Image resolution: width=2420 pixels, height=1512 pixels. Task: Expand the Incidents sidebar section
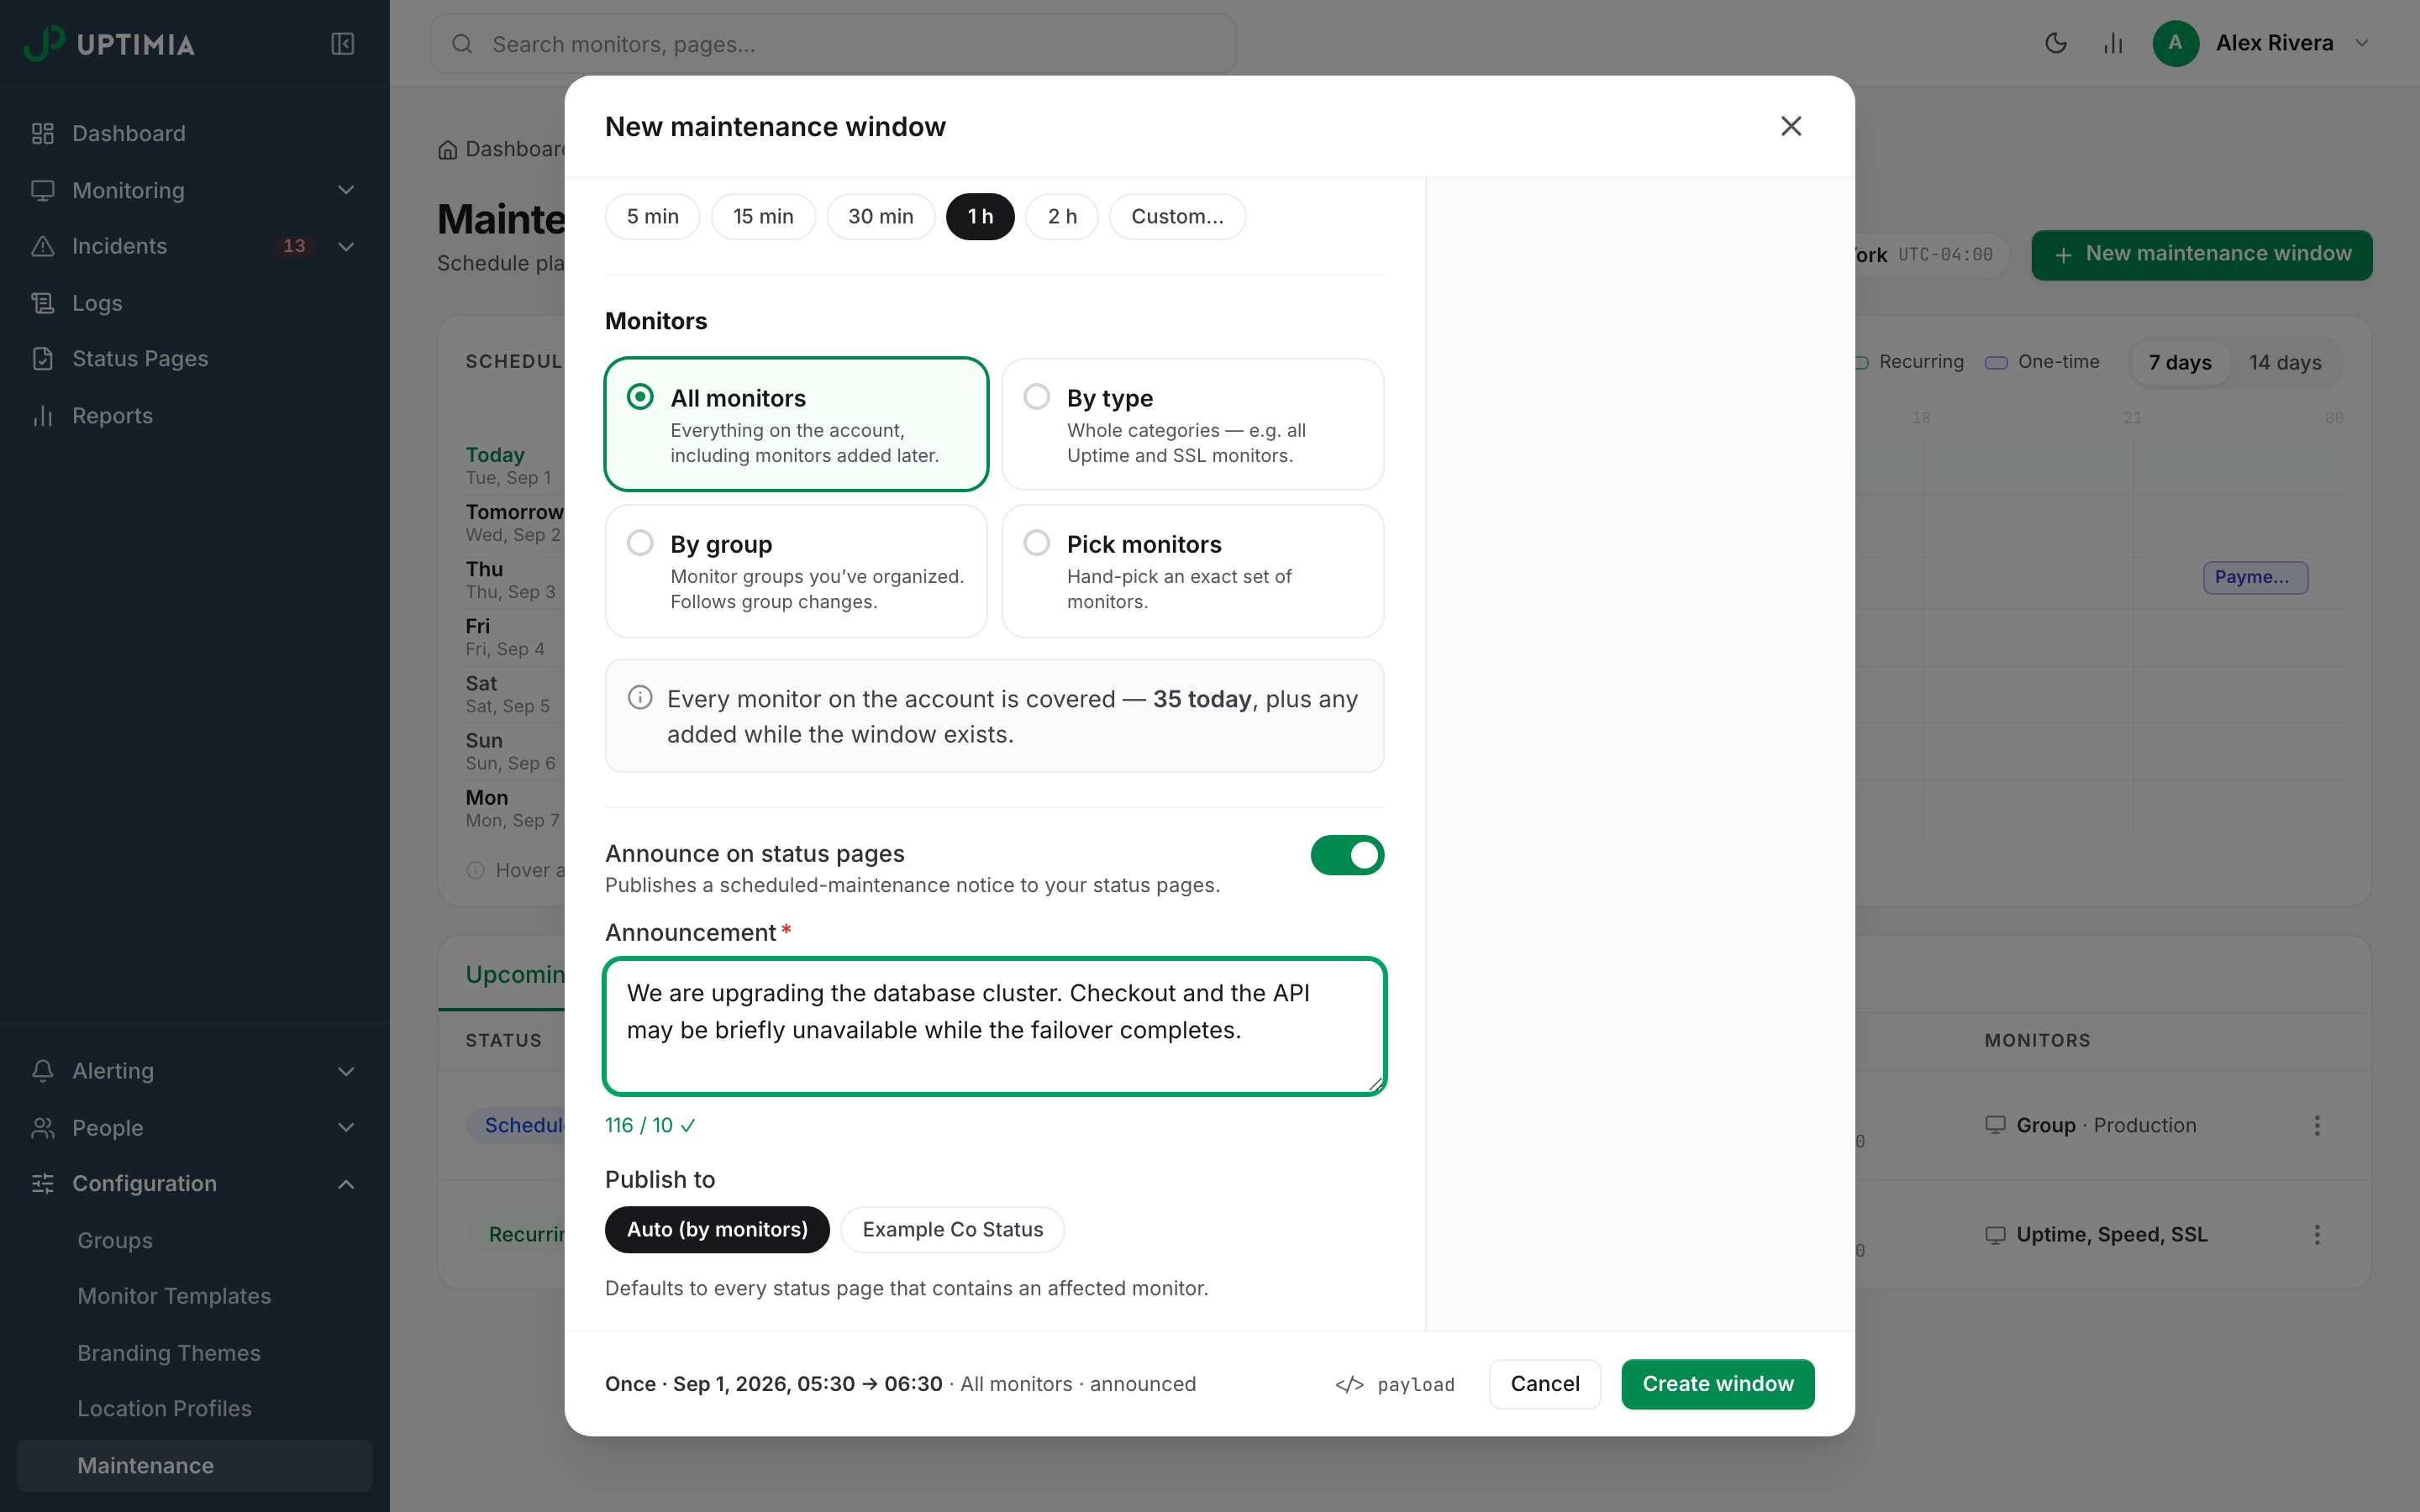[346, 246]
